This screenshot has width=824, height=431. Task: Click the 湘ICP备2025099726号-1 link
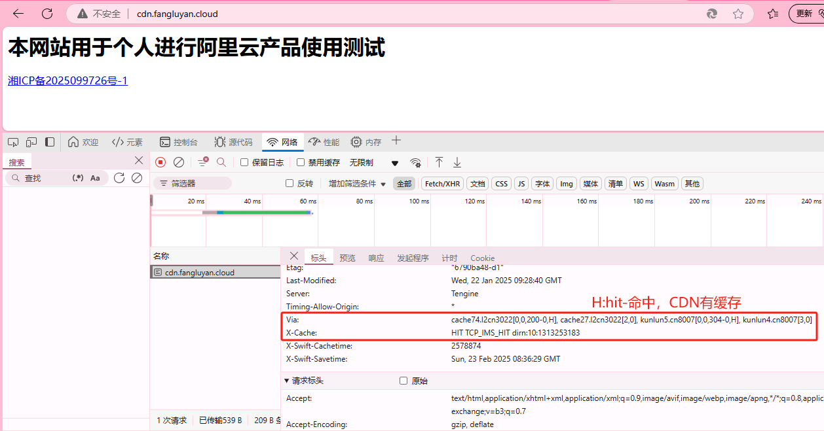point(67,81)
